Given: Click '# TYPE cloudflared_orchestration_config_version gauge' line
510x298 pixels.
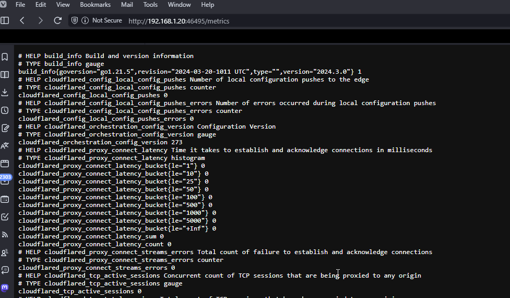Looking at the screenshot, I should [x=117, y=134].
